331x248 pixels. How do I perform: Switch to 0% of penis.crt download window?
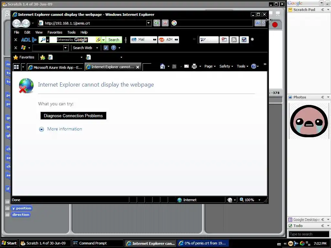[203, 243]
